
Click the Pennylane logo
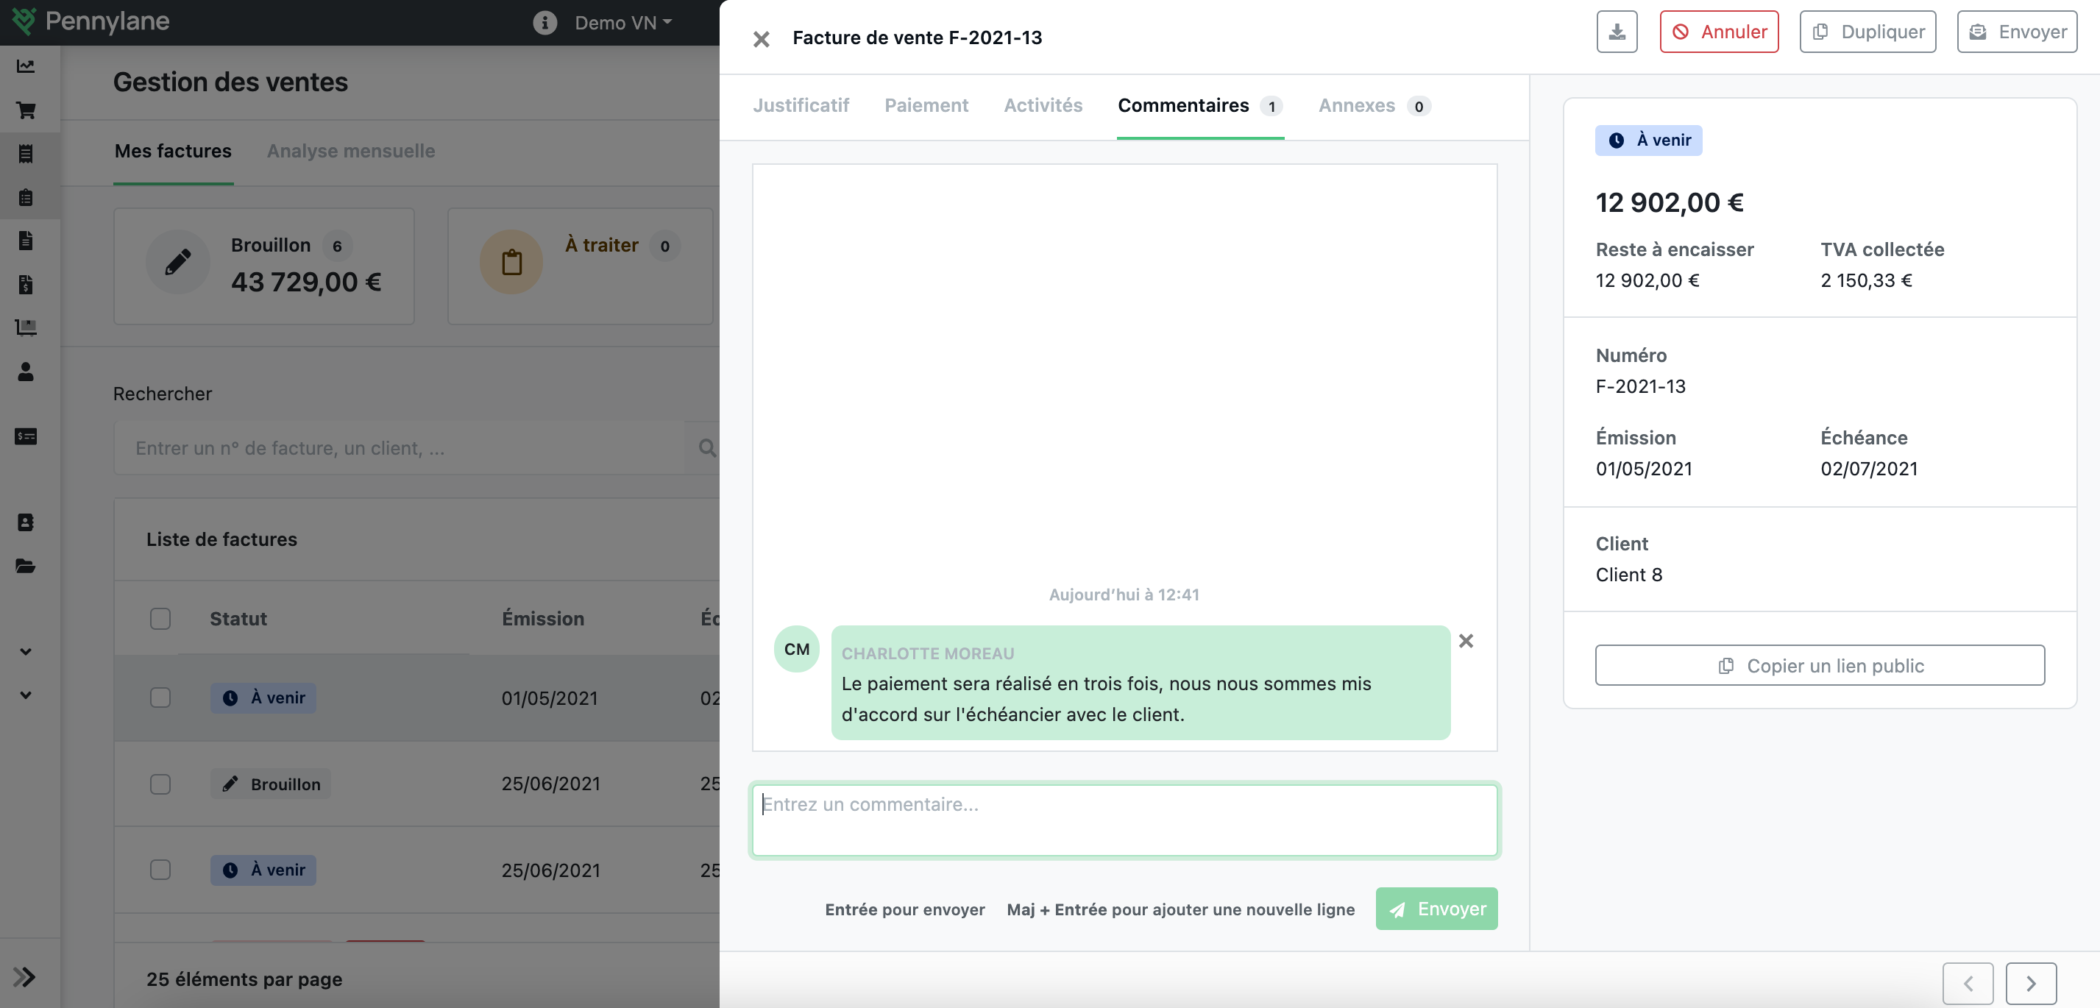point(91,21)
